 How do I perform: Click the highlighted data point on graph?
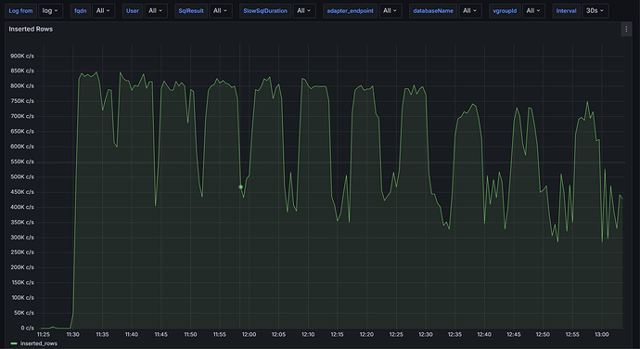(x=241, y=187)
